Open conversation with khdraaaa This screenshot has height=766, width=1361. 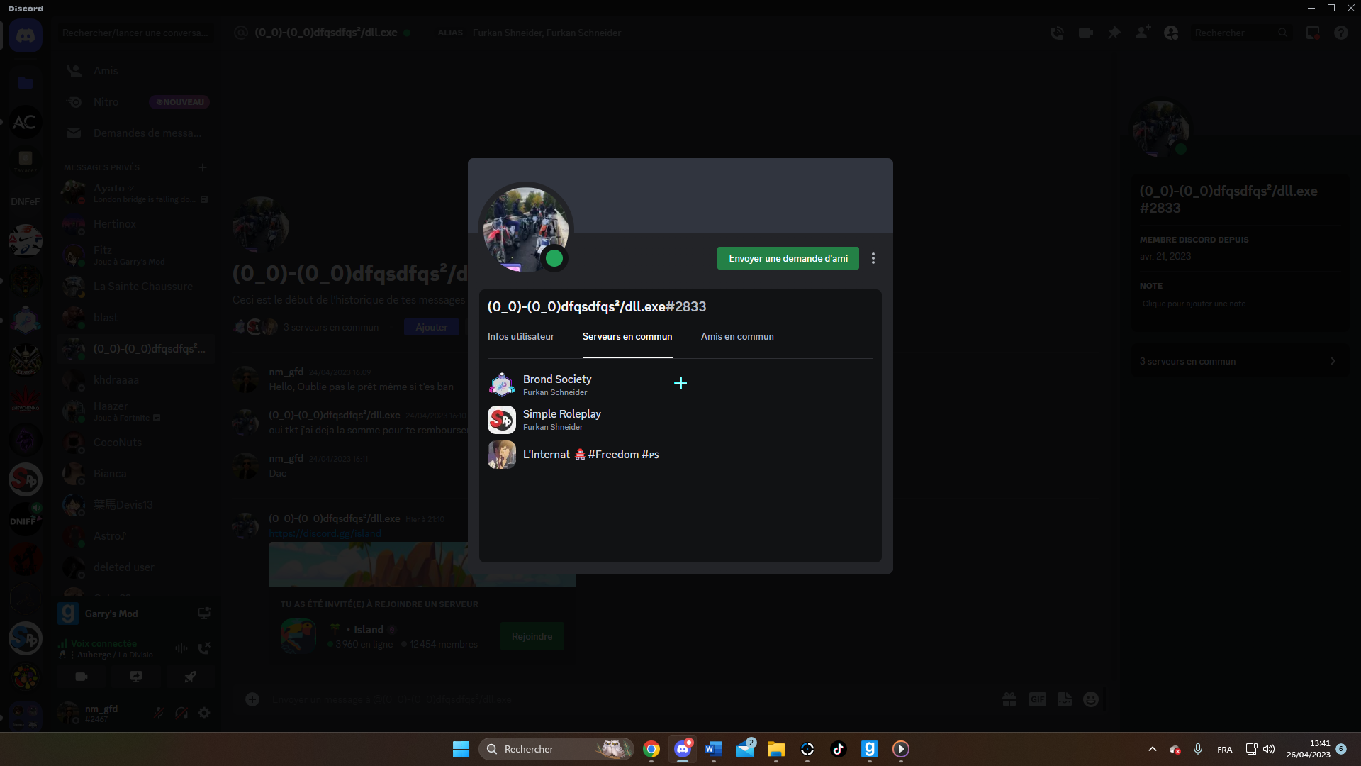pos(136,380)
